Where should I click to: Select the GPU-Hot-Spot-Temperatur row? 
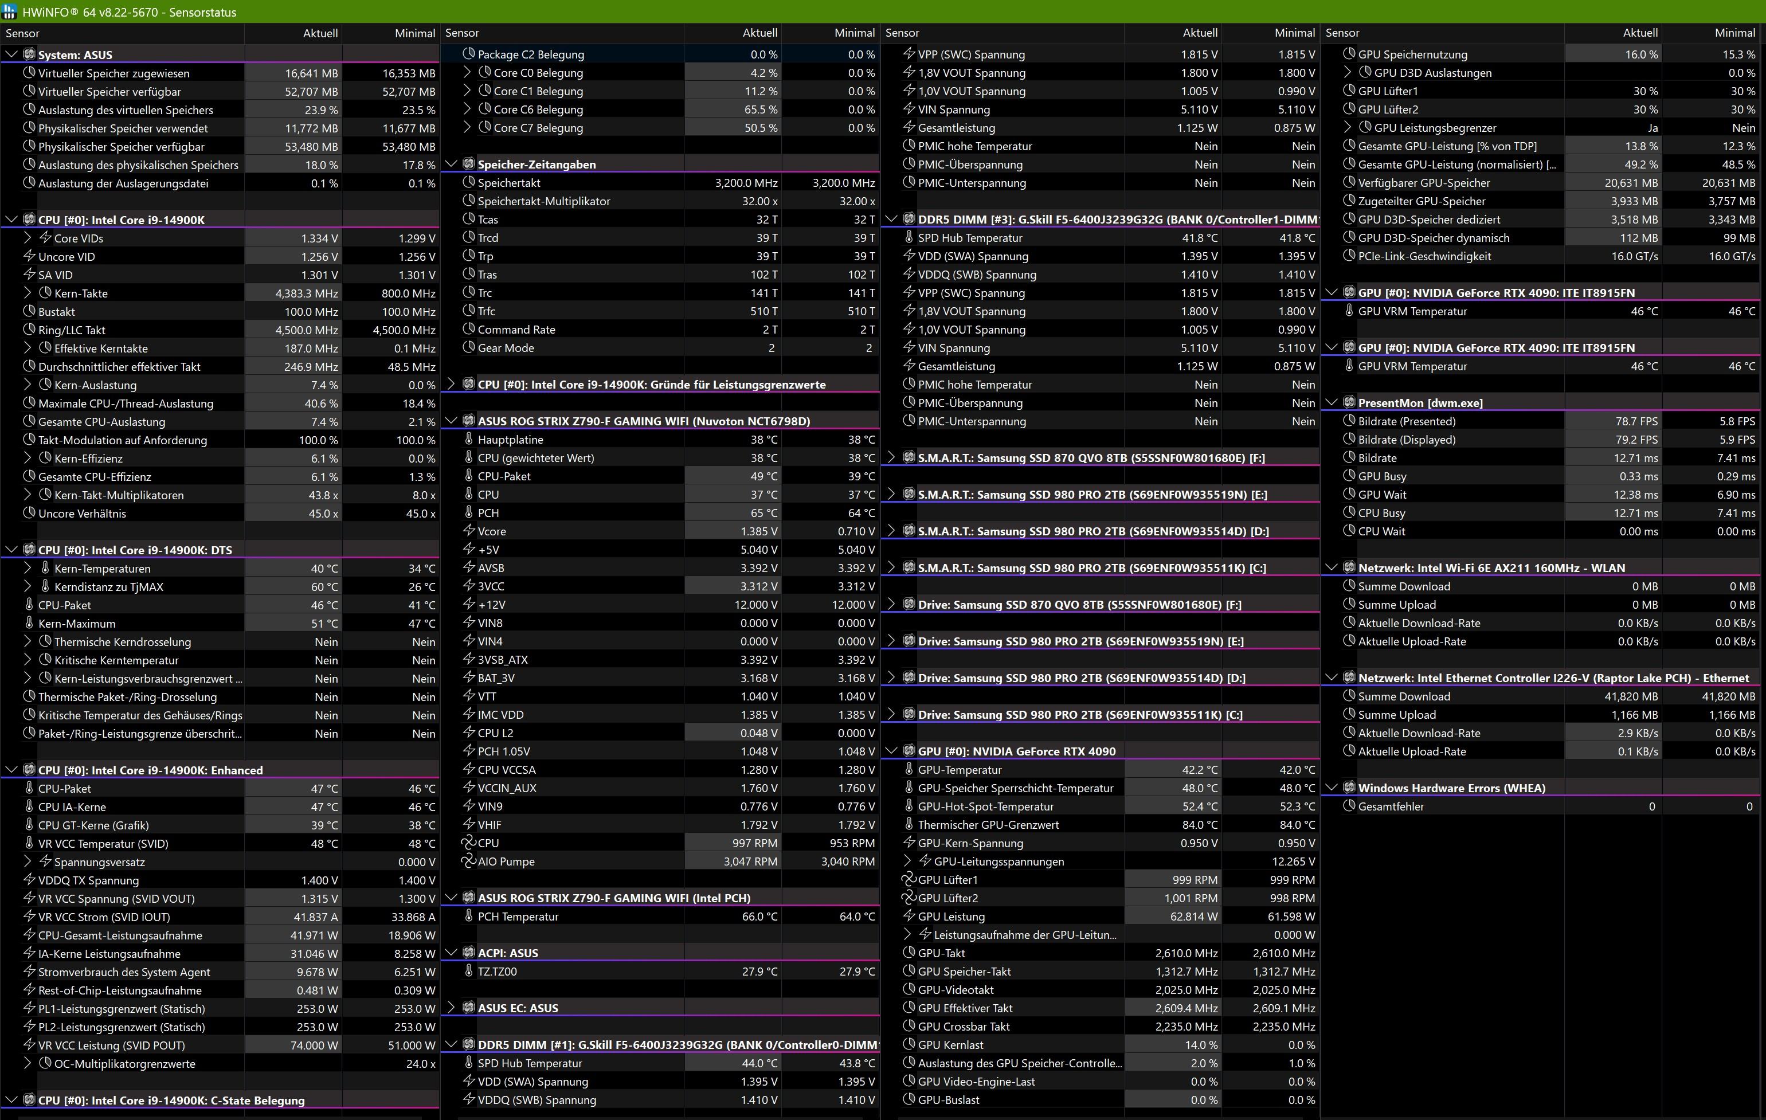1100,805
